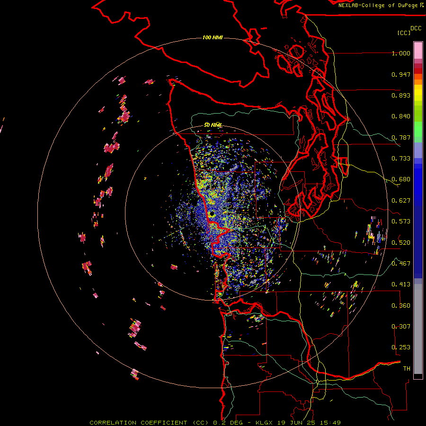Click the 1.000 scale value
This screenshot has height=426, width=426.
tap(401, 53)
